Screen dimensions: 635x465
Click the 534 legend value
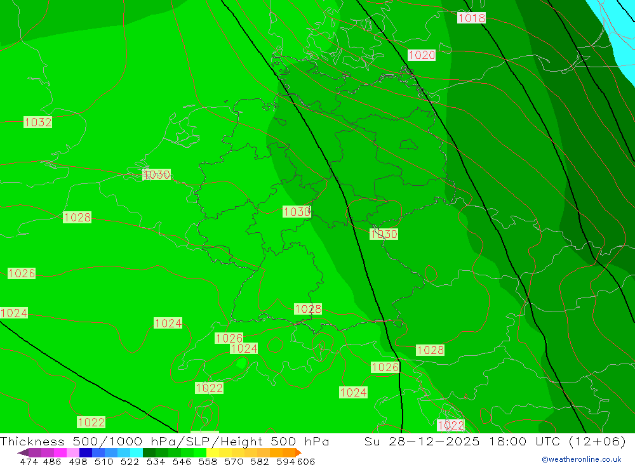(156, 461)
